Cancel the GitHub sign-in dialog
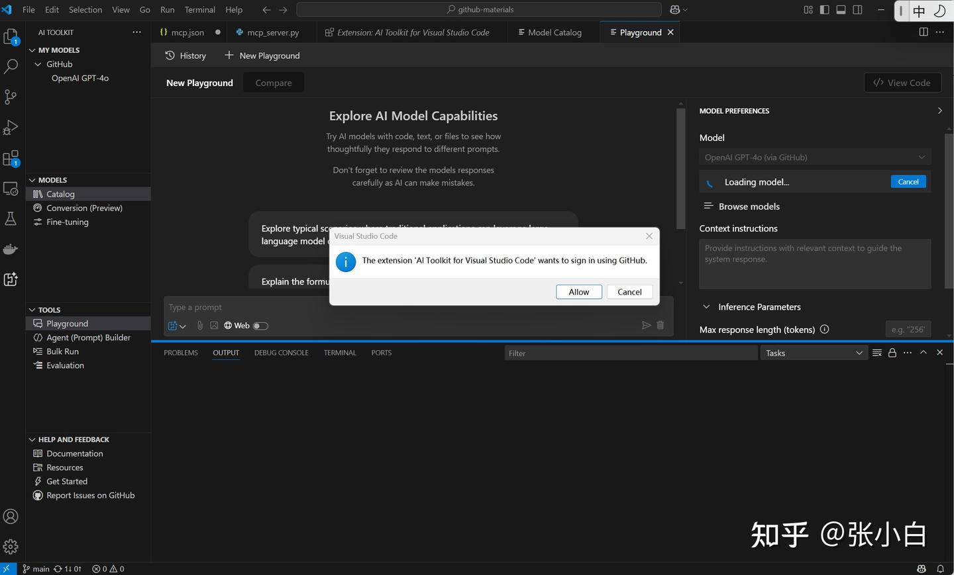This screenshot has width=954, height=575. coord(629,292)
